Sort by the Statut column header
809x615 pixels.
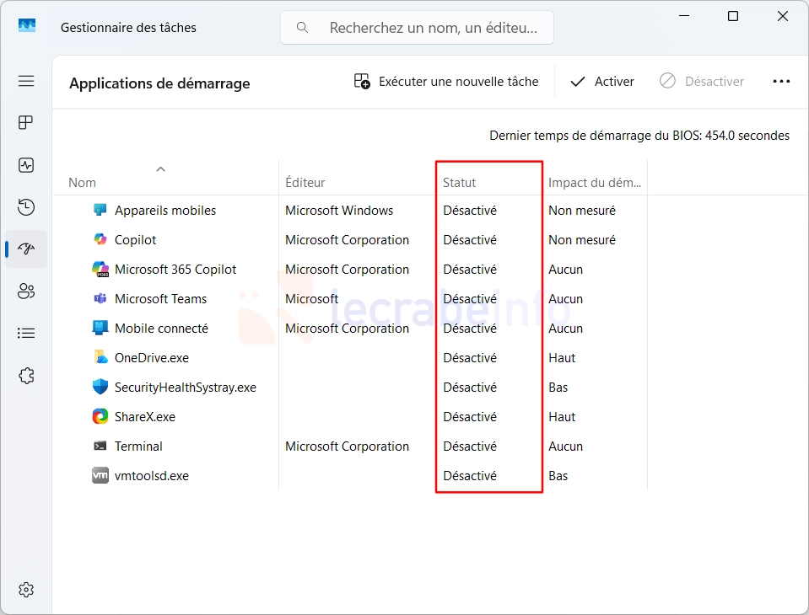460,183
